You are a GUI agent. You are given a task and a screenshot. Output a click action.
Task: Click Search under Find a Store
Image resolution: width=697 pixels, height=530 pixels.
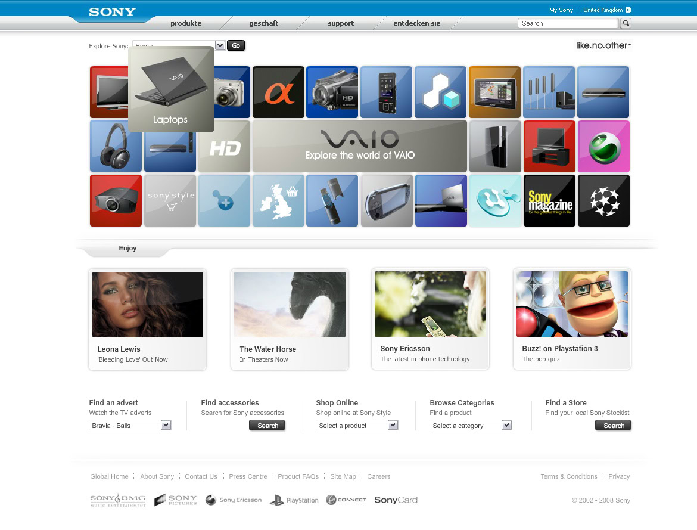point(614,426)
